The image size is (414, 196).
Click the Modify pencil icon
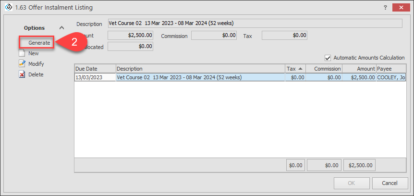click(x=22, y=64)
